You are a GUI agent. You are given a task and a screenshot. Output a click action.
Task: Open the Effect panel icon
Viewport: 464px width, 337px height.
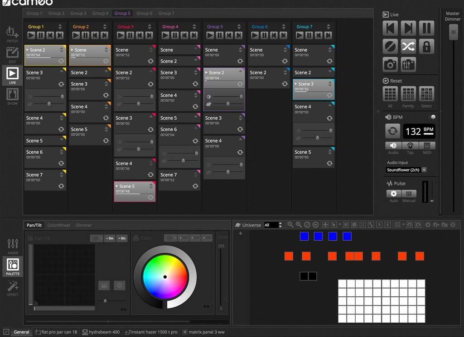13,288
